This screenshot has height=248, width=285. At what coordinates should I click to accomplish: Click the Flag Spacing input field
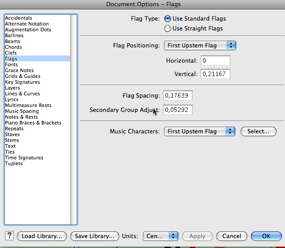[177, 95]
